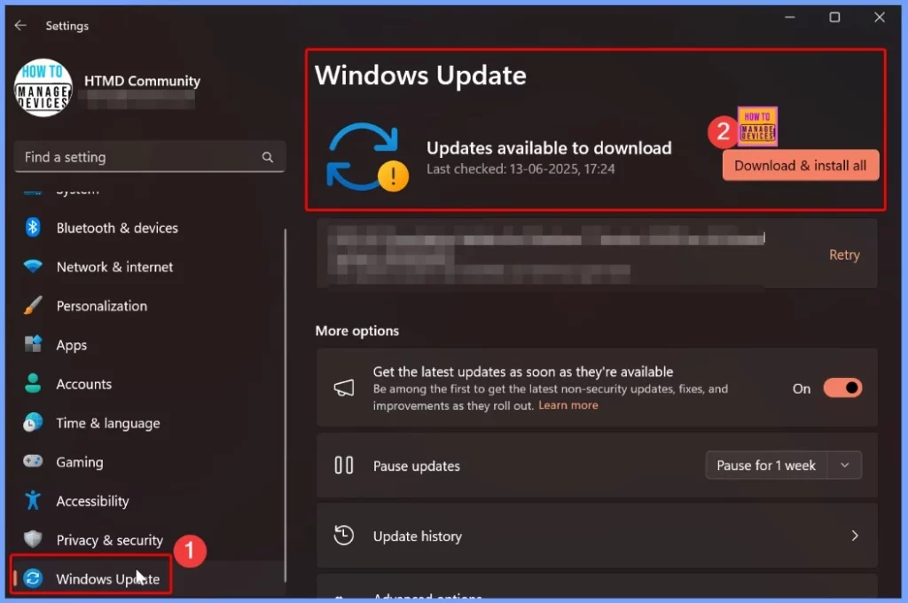Select the Time & language globe icon

33,422
